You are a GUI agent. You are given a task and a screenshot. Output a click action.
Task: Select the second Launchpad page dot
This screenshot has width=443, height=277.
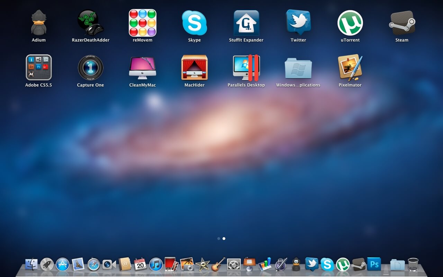224,239
